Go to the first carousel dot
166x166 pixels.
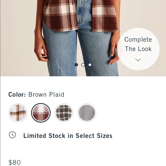76,65
